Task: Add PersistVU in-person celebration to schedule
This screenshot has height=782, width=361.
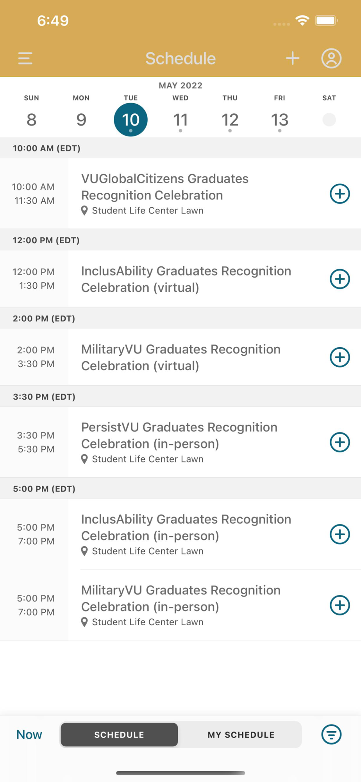Action: tap(340, 442)
